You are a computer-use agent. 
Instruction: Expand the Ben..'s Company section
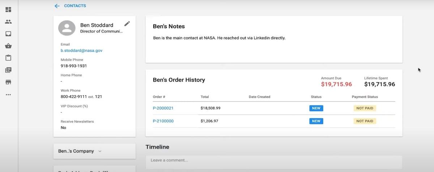click(94, 151)
